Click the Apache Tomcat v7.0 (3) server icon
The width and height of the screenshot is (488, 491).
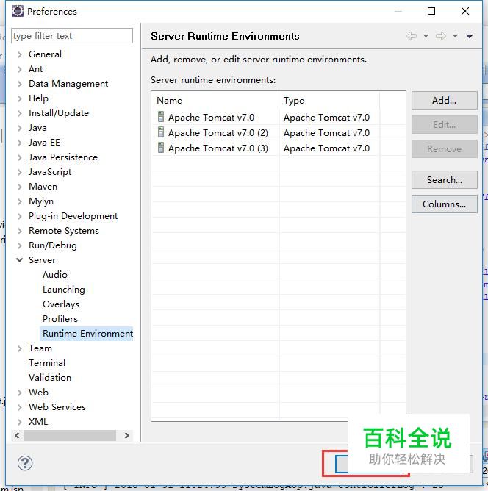[x=161, y=148]
